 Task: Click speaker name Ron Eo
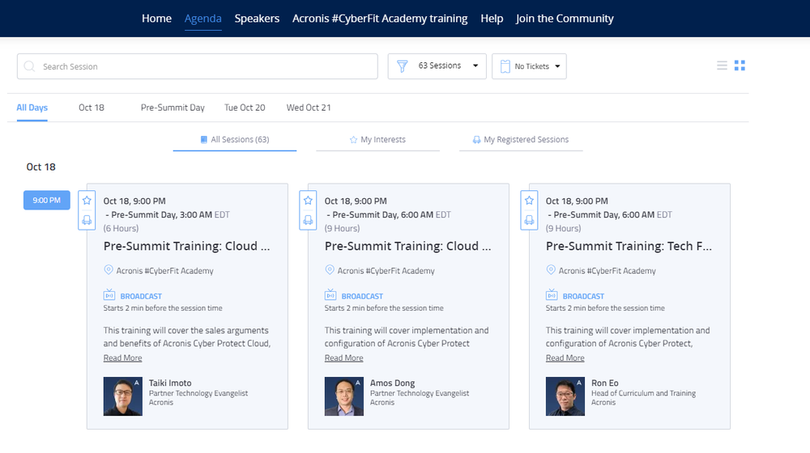605,383
